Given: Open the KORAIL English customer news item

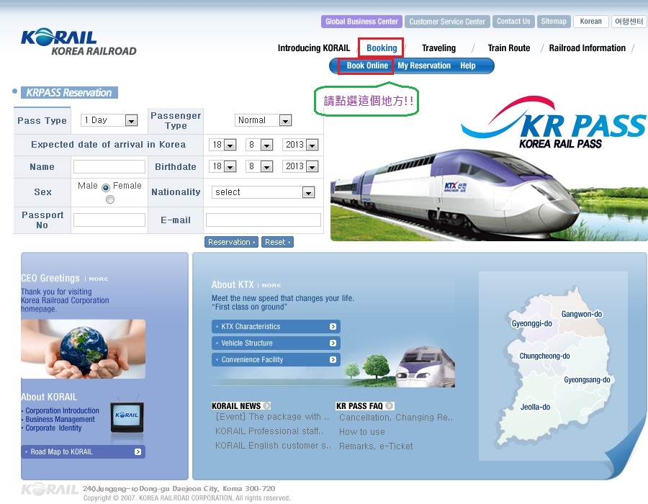Looking at the screenshot, I should [x=273, y=446].
